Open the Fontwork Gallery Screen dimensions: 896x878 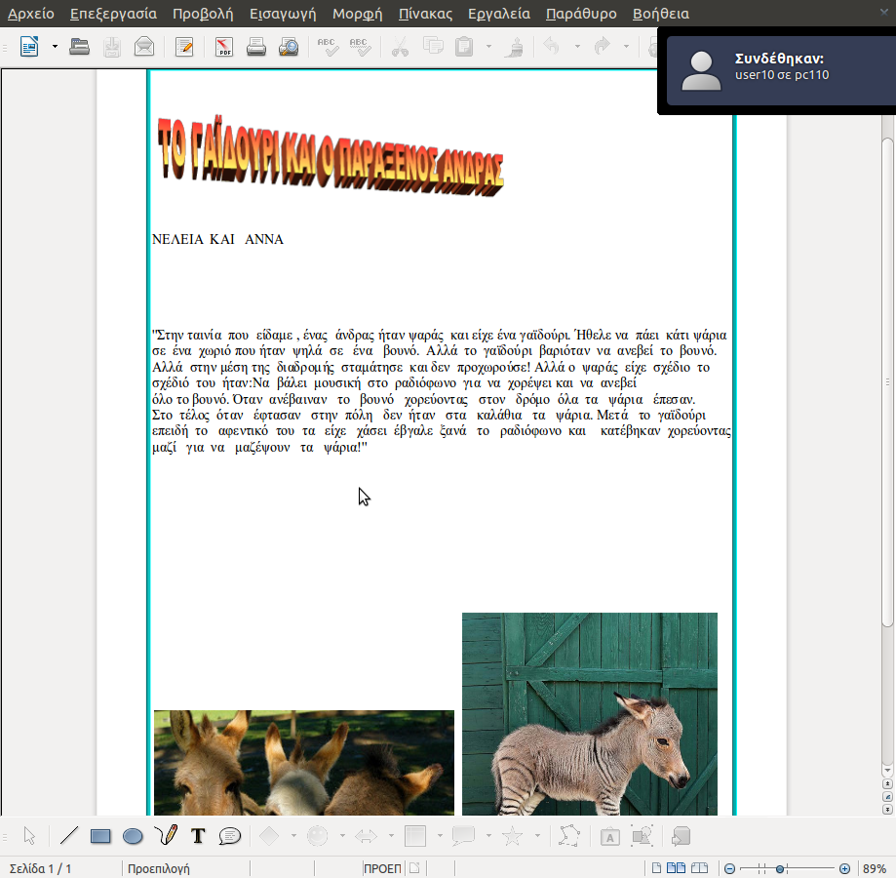click(609, 837)
